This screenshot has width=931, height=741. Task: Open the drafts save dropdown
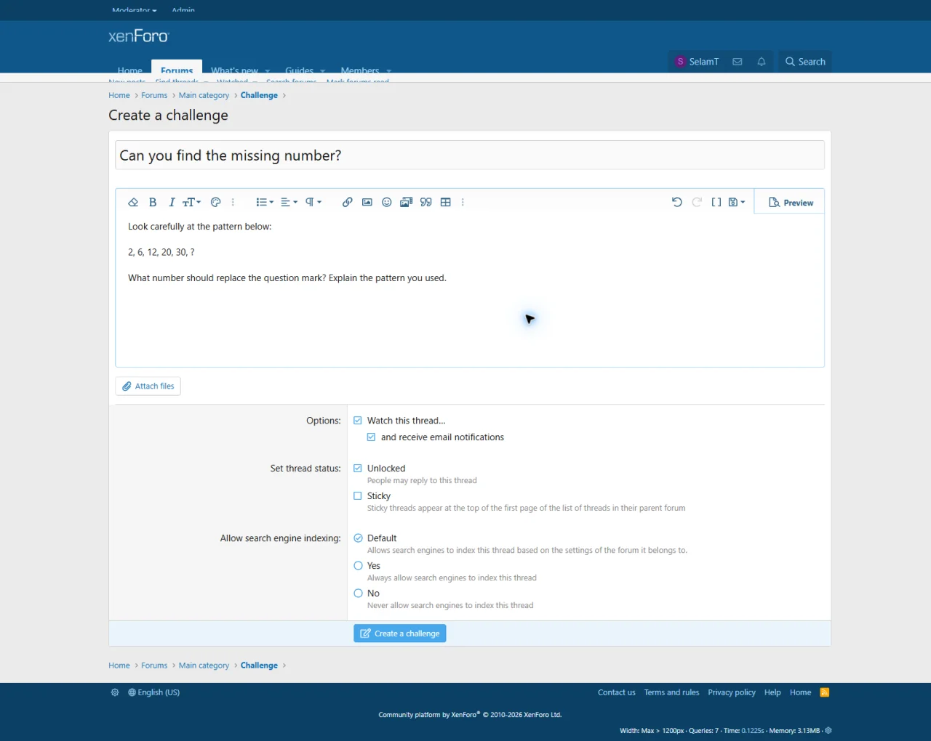point(737,203)
